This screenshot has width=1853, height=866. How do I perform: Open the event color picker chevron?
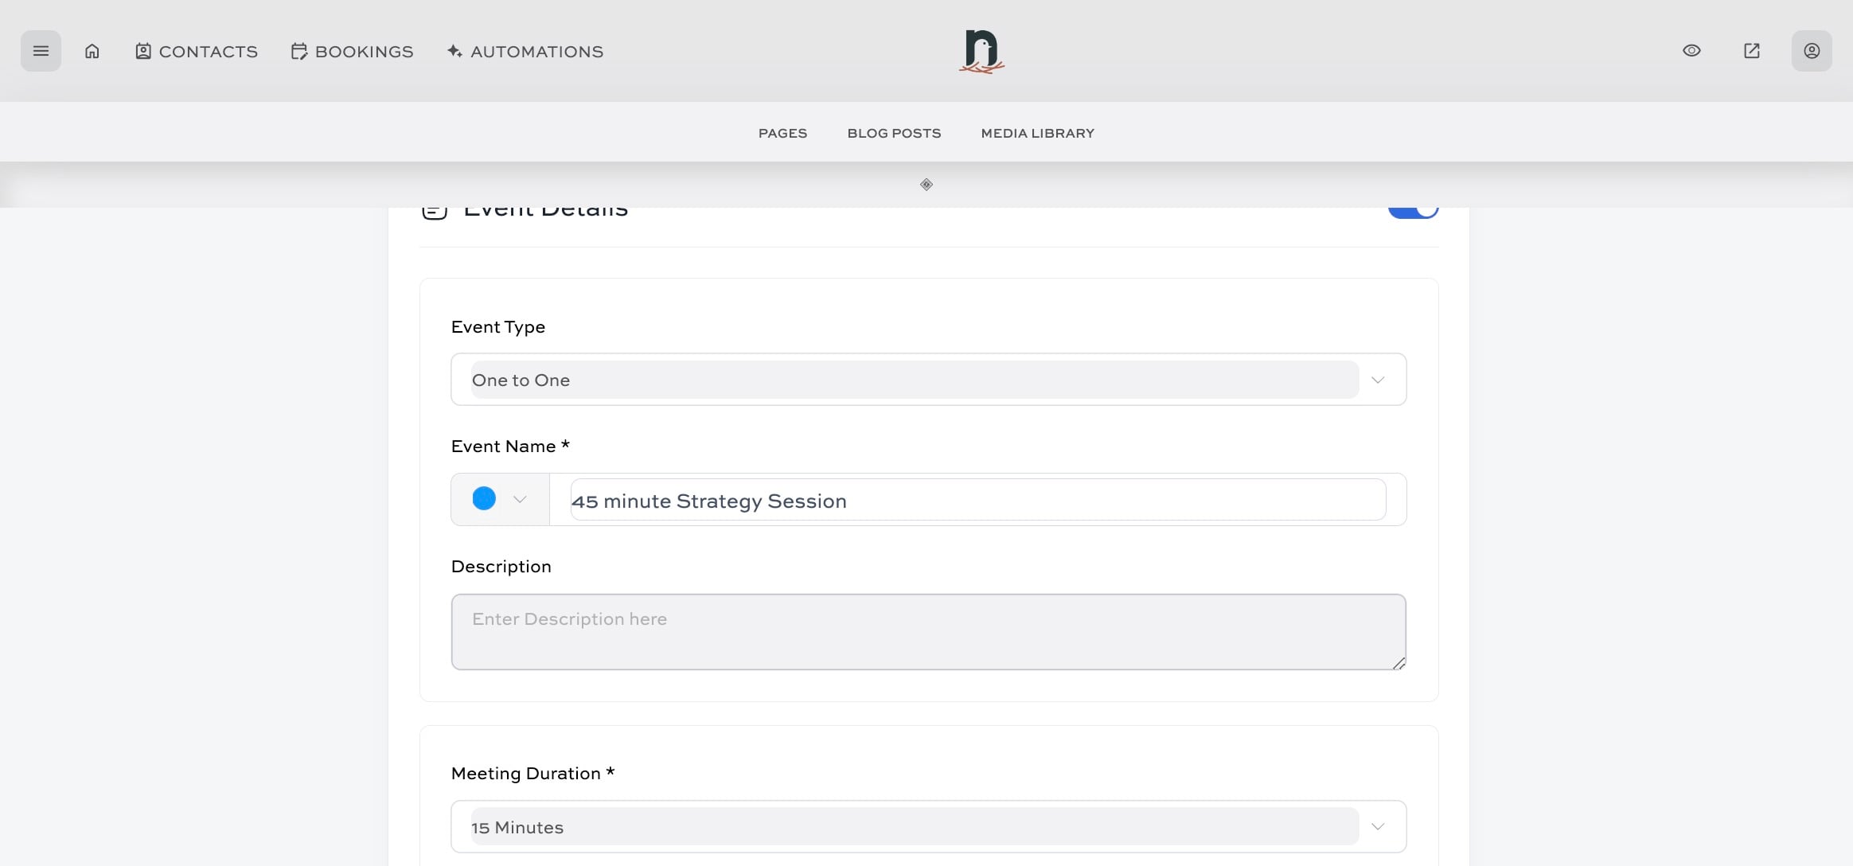[x=520, y=499]
